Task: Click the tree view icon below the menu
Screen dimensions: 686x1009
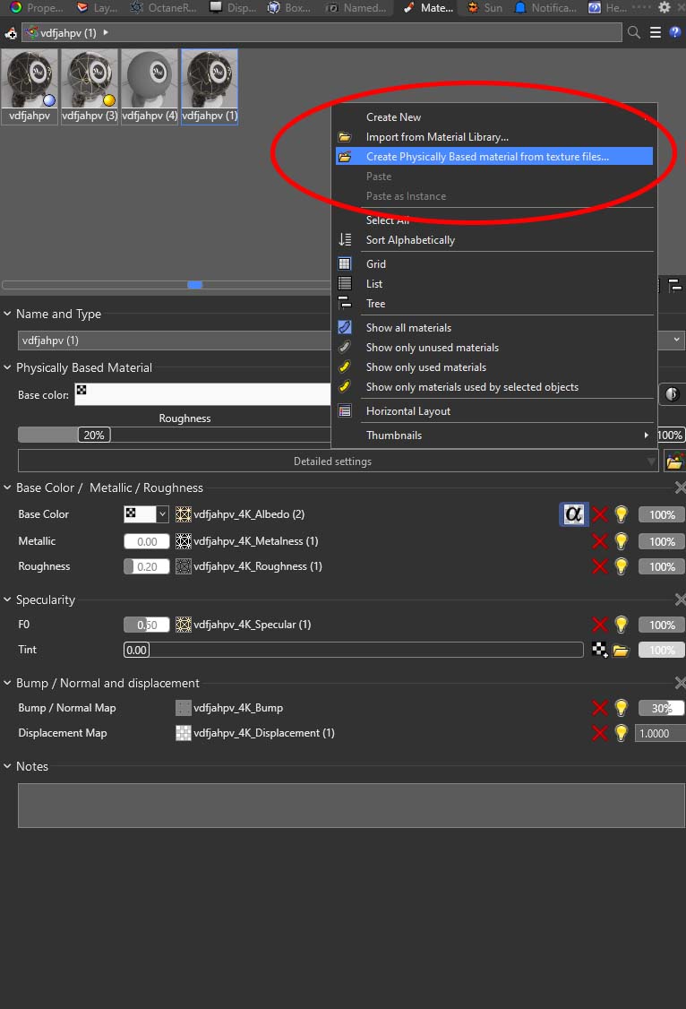Action: pos(675,285)
